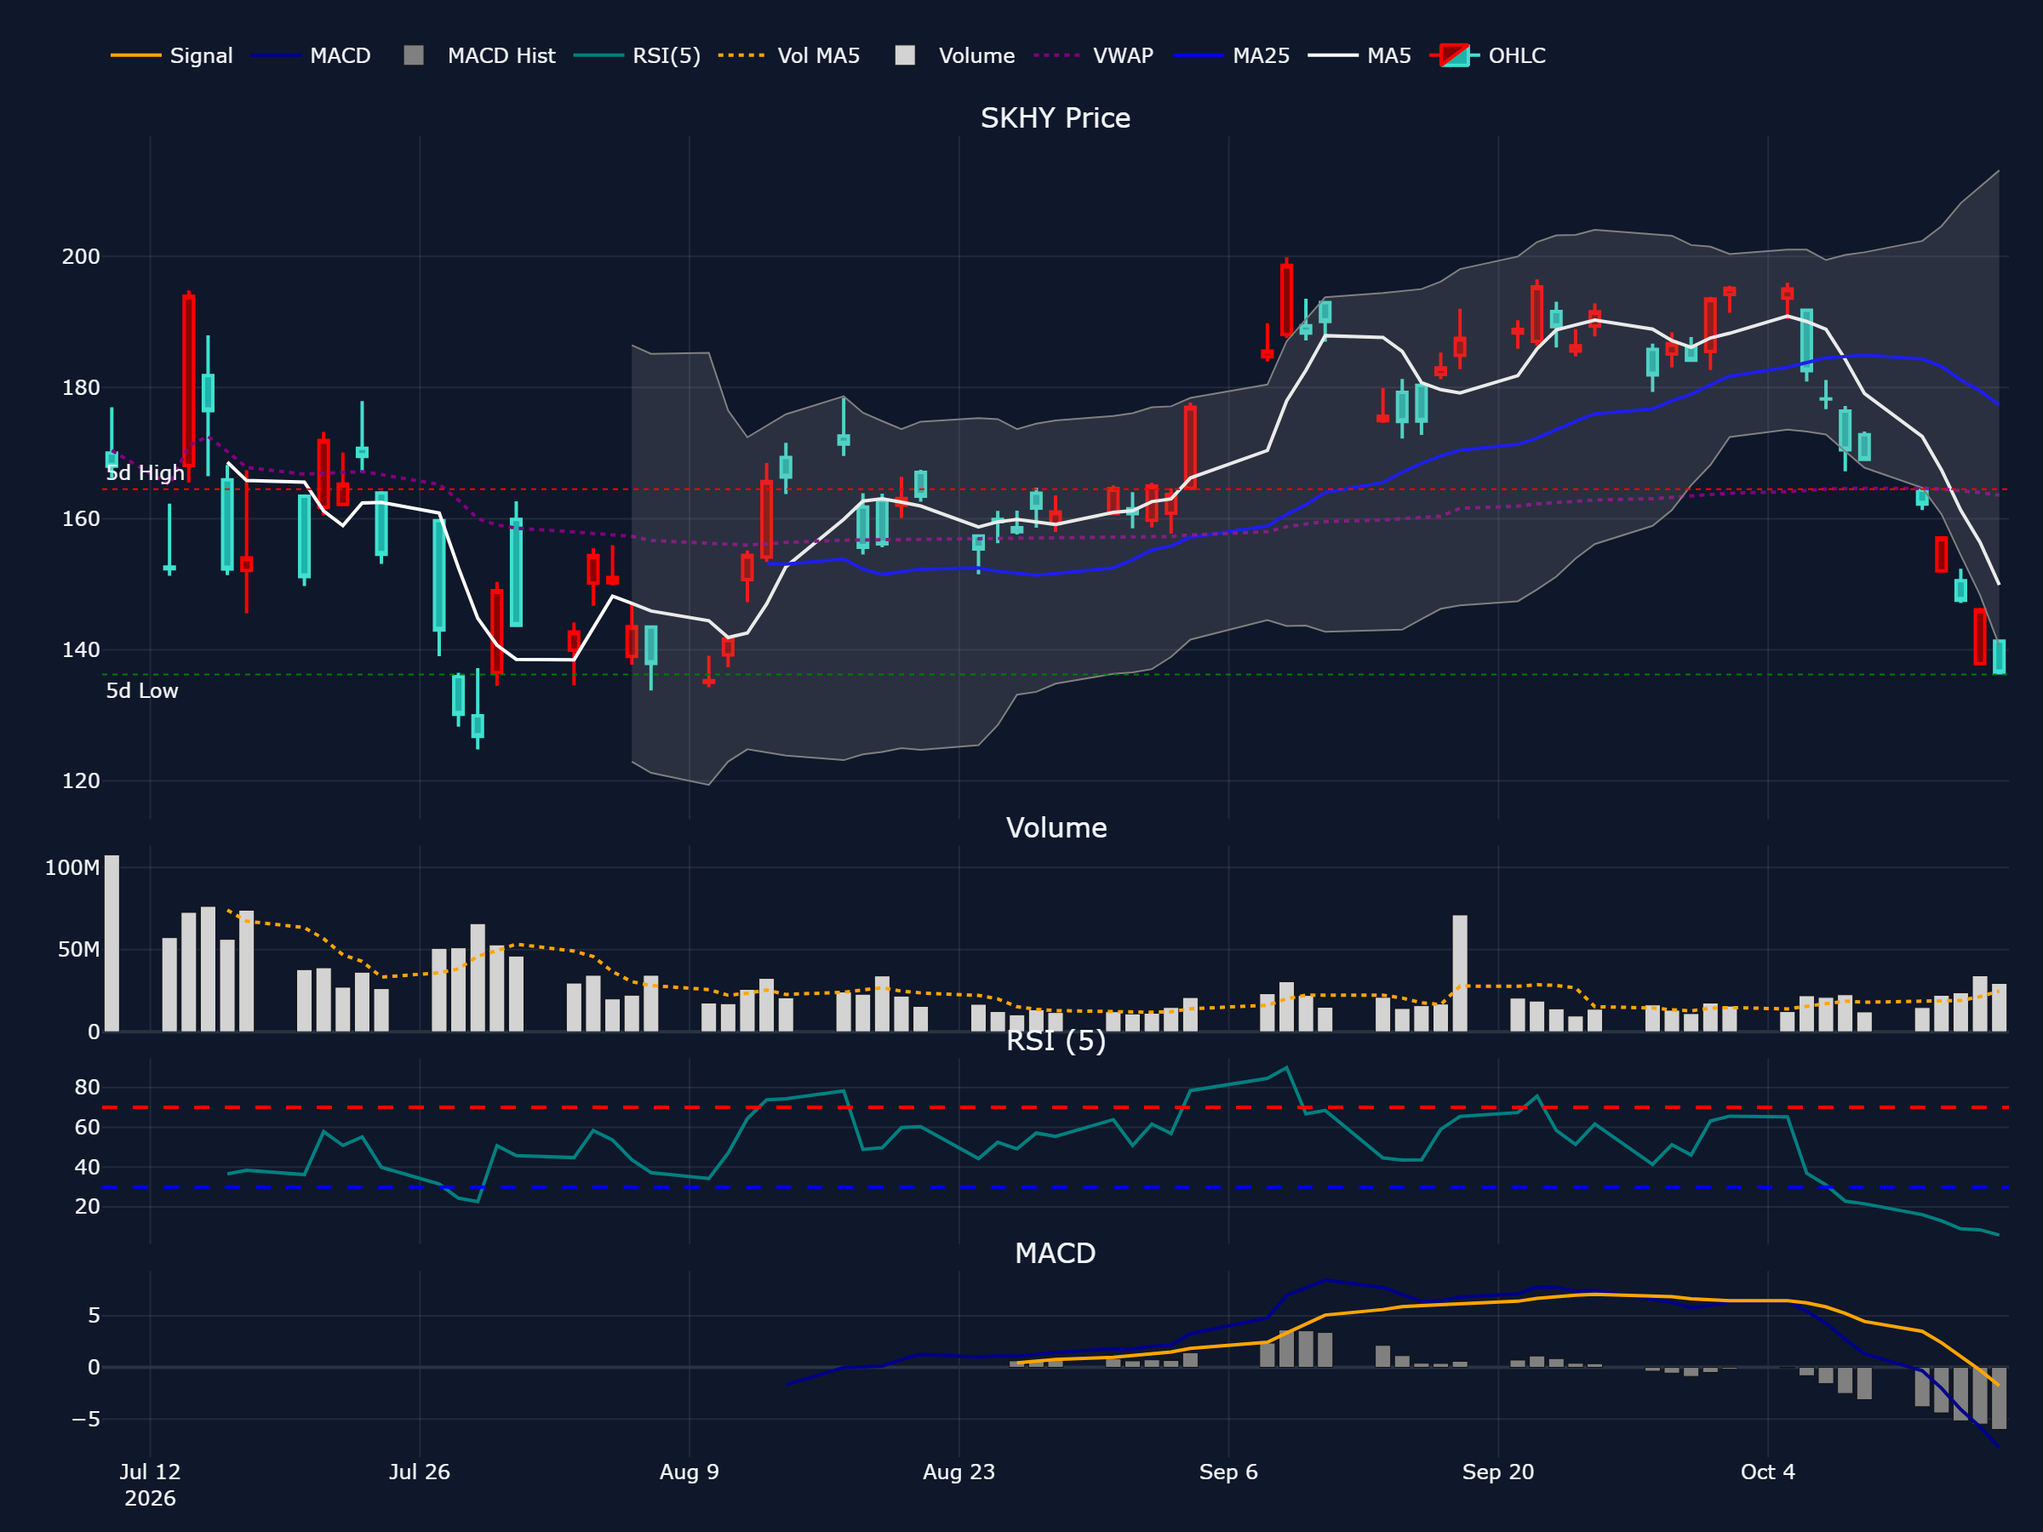
Task: Toggle the MA25 legend entry
Action: (x=1231, y=55)
